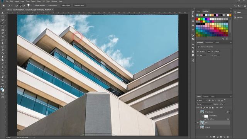This screenshot has width=247, height=139.
Task: Click the Select and Mask button
Action: [80, 5]
